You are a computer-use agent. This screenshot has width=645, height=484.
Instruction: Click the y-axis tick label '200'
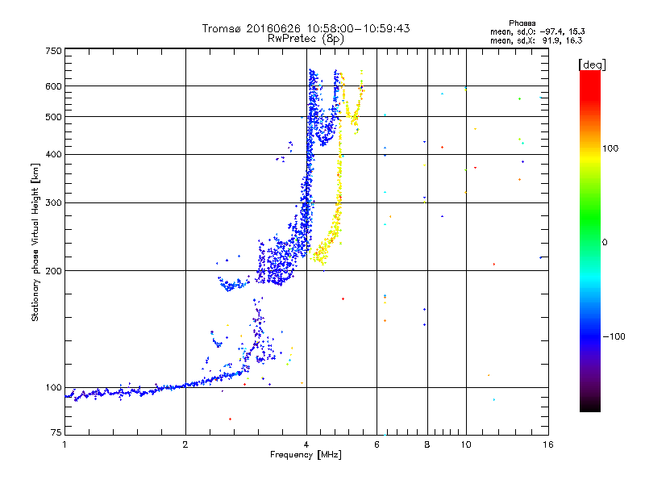point(53,271)
